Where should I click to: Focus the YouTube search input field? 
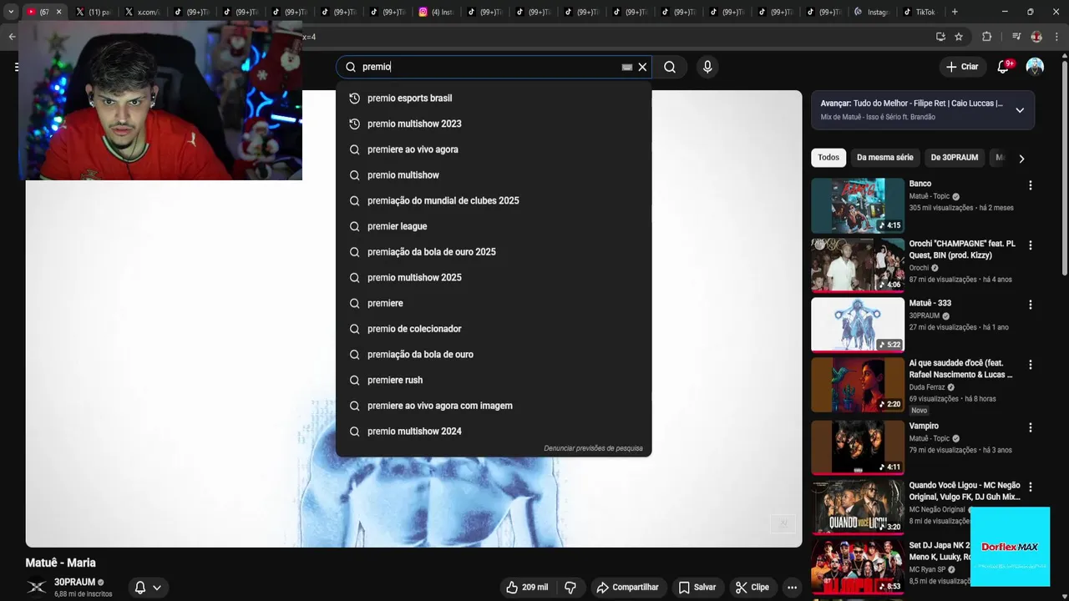(489, 67)
